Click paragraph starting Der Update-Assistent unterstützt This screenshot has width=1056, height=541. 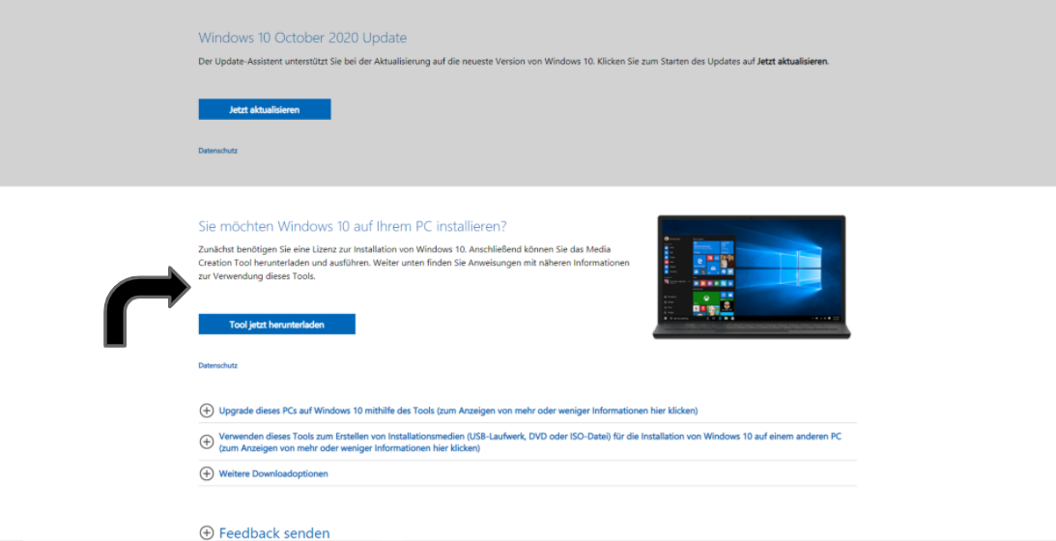tap(514, 61)
